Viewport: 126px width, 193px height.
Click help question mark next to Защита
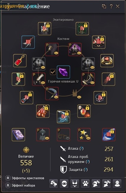pyautogui.click(x=86, y=170)
